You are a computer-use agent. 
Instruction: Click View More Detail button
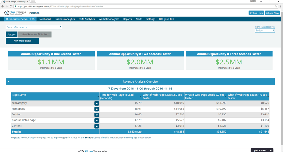(x=22, y=41)
